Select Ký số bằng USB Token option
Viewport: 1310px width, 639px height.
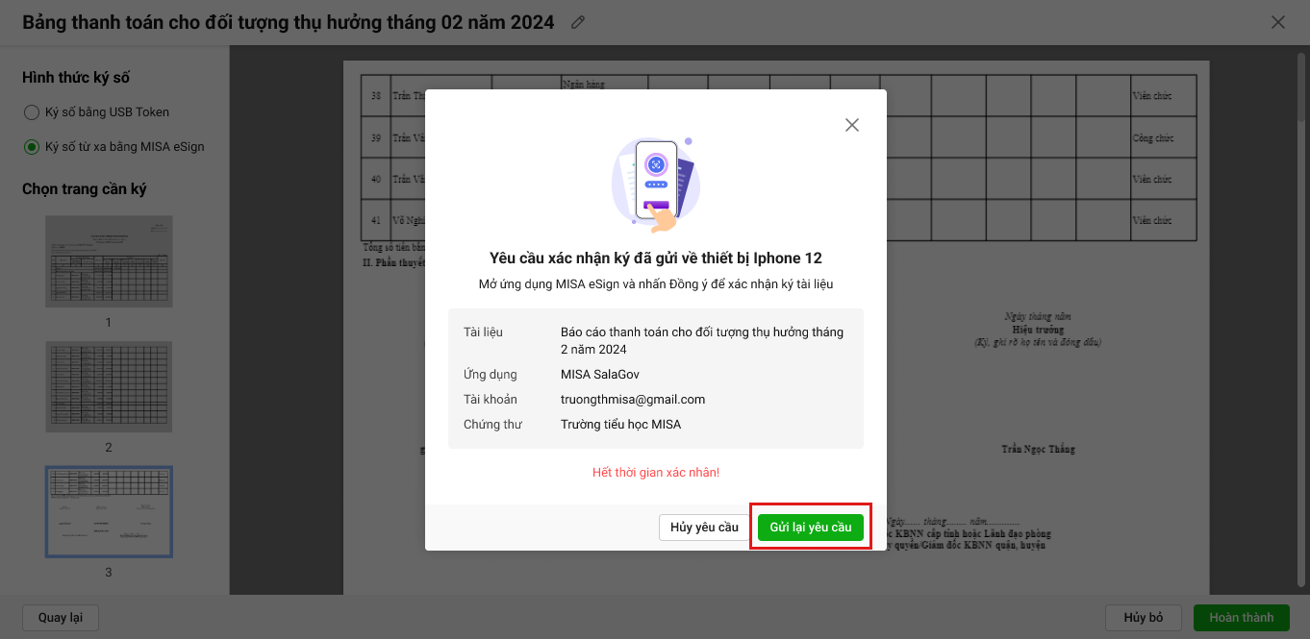click(96, 112)
